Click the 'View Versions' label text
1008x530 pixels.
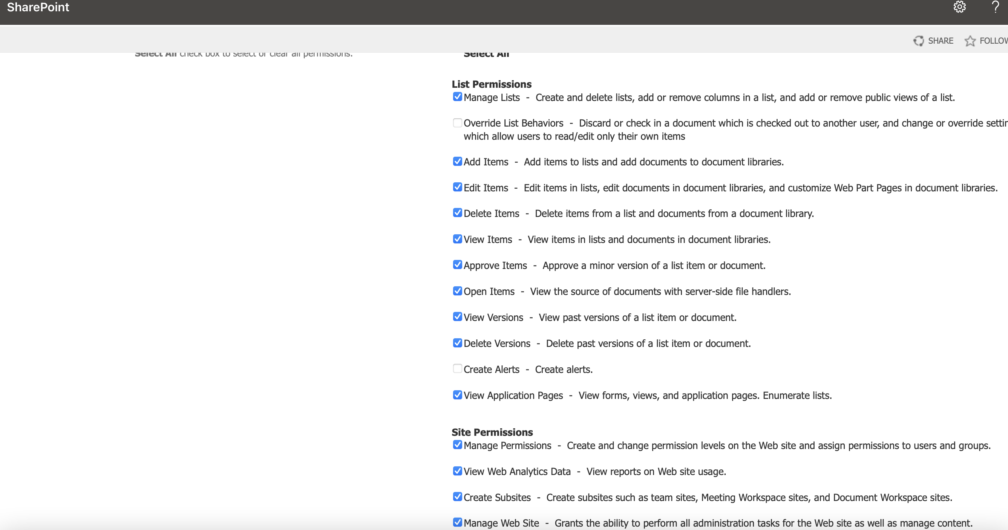pos(493,317)
